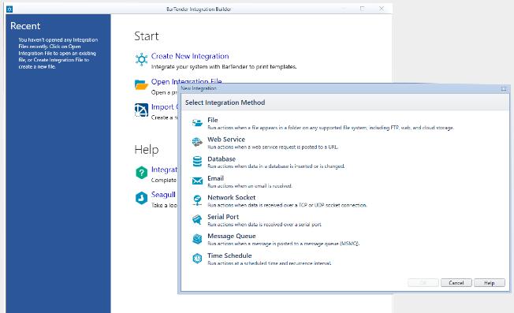Image resolution: width=514 pixels, height=313 pixels.
Task: Click the Serial Port icon
Action: pos(197,220)
